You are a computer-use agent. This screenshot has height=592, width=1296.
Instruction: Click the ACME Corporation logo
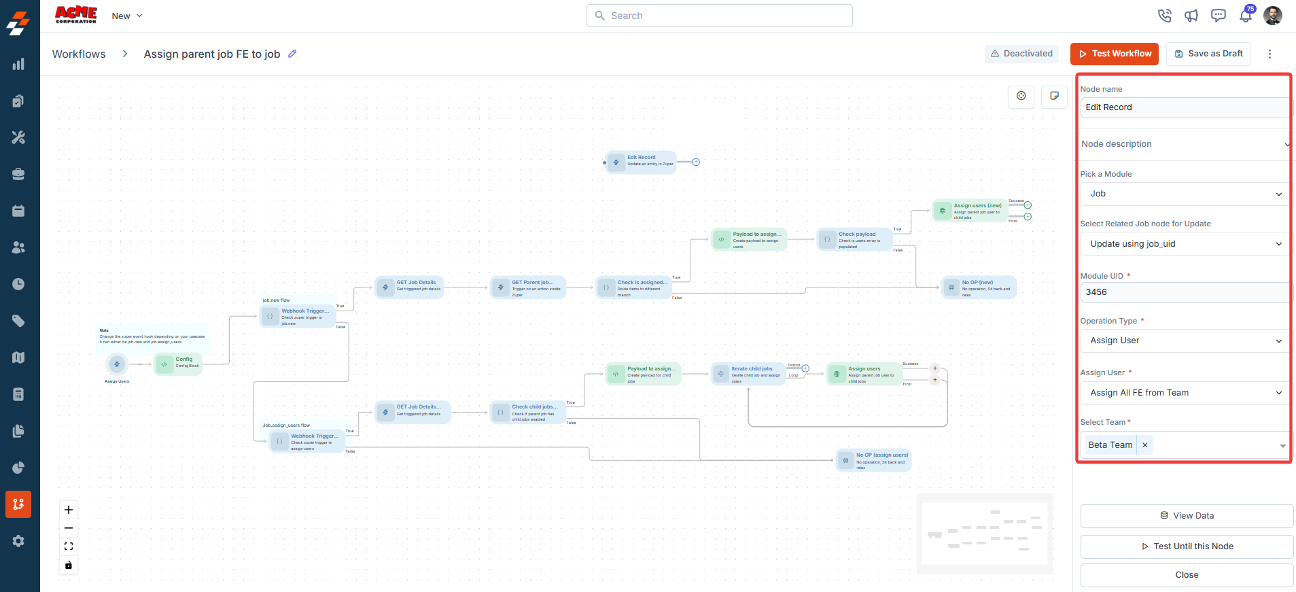click(76, 15)
